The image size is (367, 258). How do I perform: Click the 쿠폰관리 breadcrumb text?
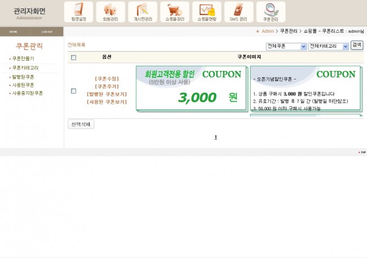tap(289, 31)
